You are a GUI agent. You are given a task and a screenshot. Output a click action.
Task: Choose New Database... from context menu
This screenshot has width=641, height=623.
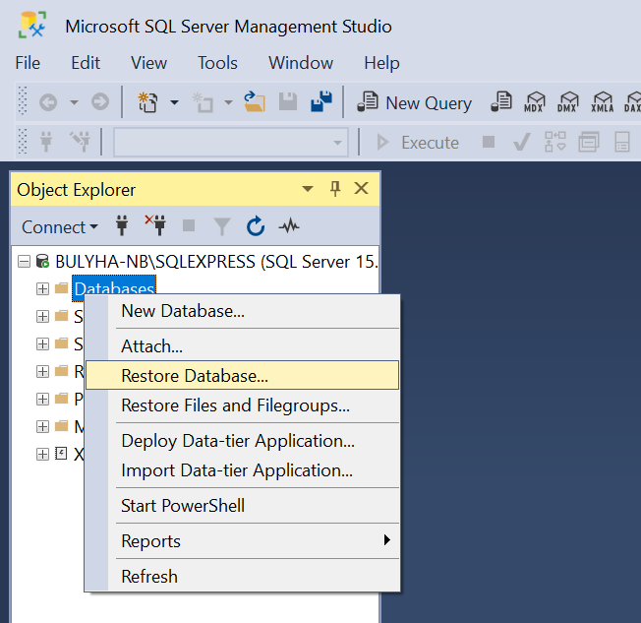[x=243, y=311]
